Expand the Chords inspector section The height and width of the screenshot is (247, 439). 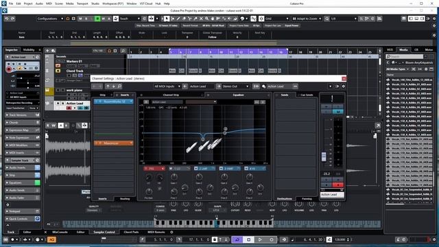[23, 122]
